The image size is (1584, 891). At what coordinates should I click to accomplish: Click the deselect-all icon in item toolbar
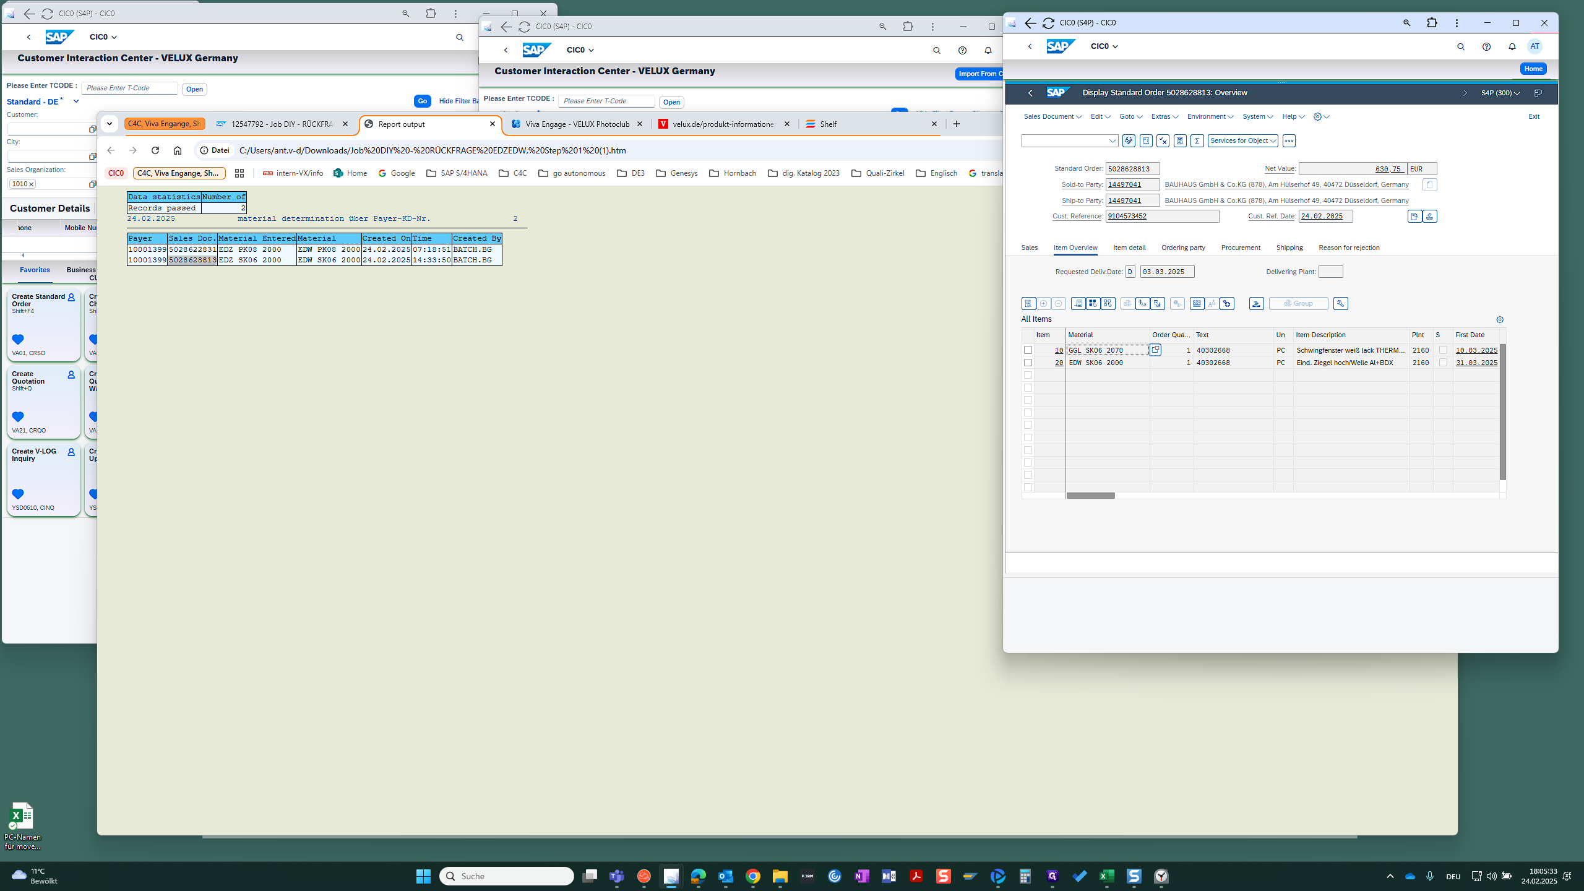(1108, 304)
